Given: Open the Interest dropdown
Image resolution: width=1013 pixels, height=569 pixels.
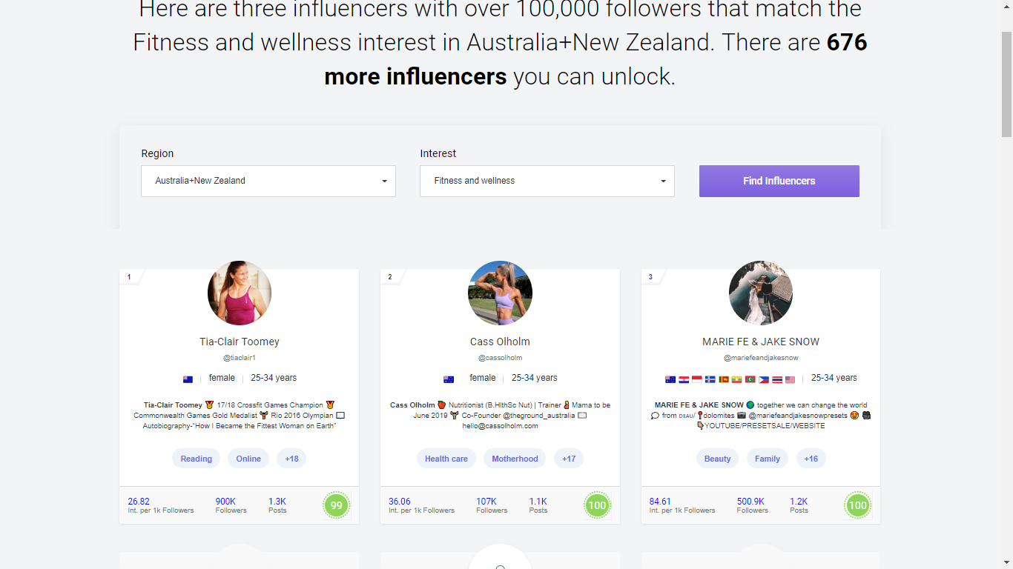Looking at the screenshot, I should tap(547, 181).
